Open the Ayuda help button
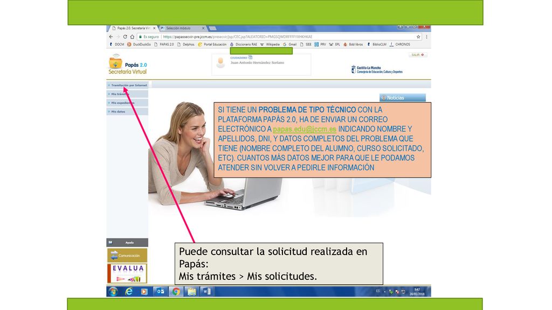Image resolution: width=552 pixels, height=310 pixels. pyautogui.click(x=127, y=243)
